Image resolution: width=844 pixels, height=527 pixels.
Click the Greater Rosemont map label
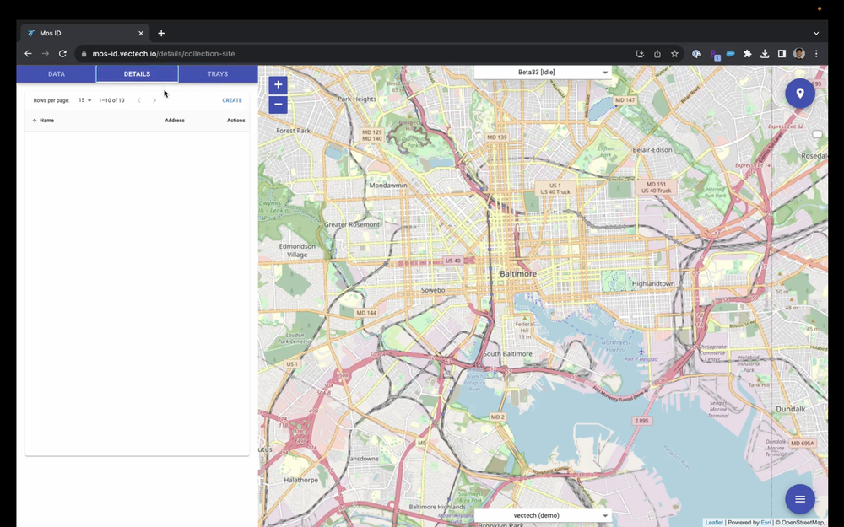(x=351, y=225)
